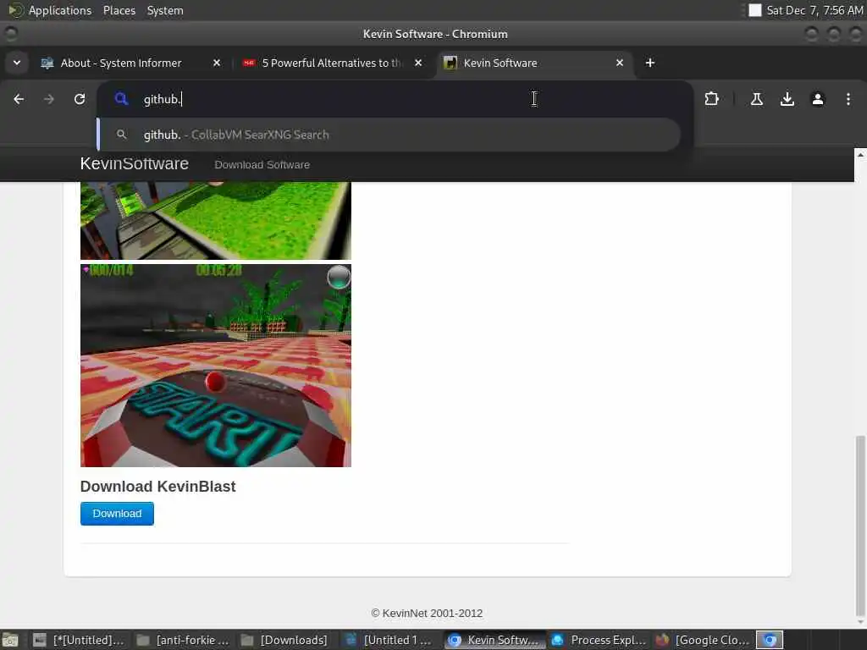867x650 pixels.
Task: Switch to Process Expl... taskbar window
Action: pos(599,640)
